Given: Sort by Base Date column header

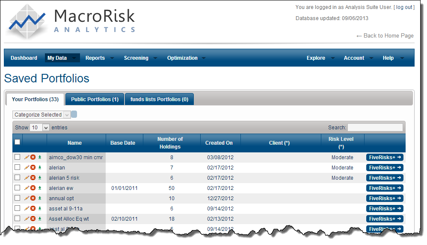Looking at the screenshot, I should (x=125, y=143).
